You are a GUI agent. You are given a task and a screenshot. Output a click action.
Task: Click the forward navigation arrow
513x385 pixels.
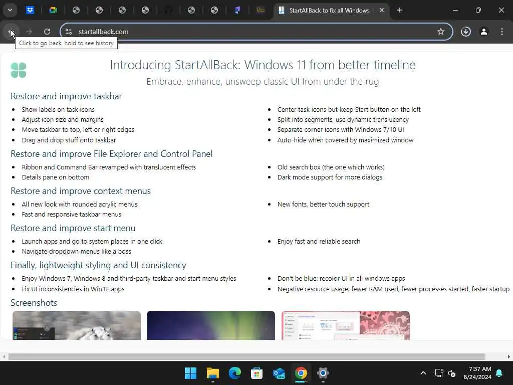(x=29, y=32)
